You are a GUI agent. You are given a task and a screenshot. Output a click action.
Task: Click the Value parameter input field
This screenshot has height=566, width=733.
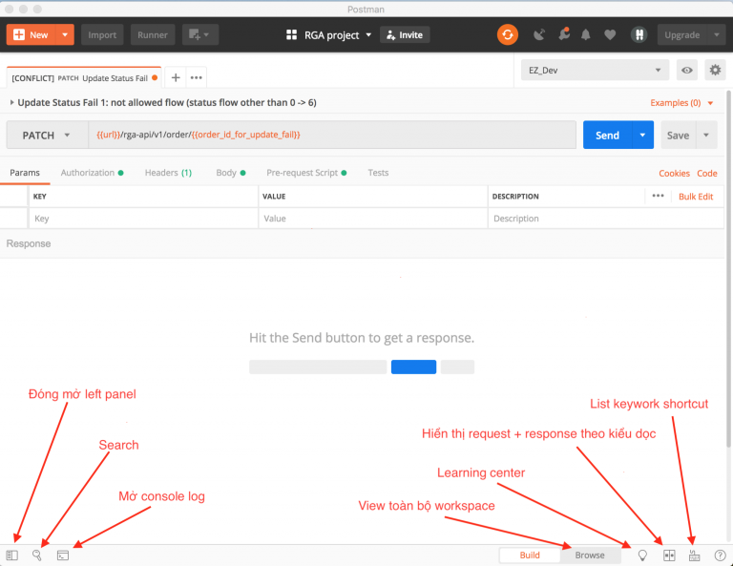[x=372, y=219]
